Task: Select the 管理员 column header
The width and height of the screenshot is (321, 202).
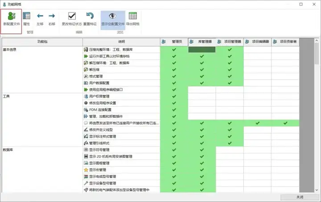Action: pyautogui.click(x=174, y=42)
